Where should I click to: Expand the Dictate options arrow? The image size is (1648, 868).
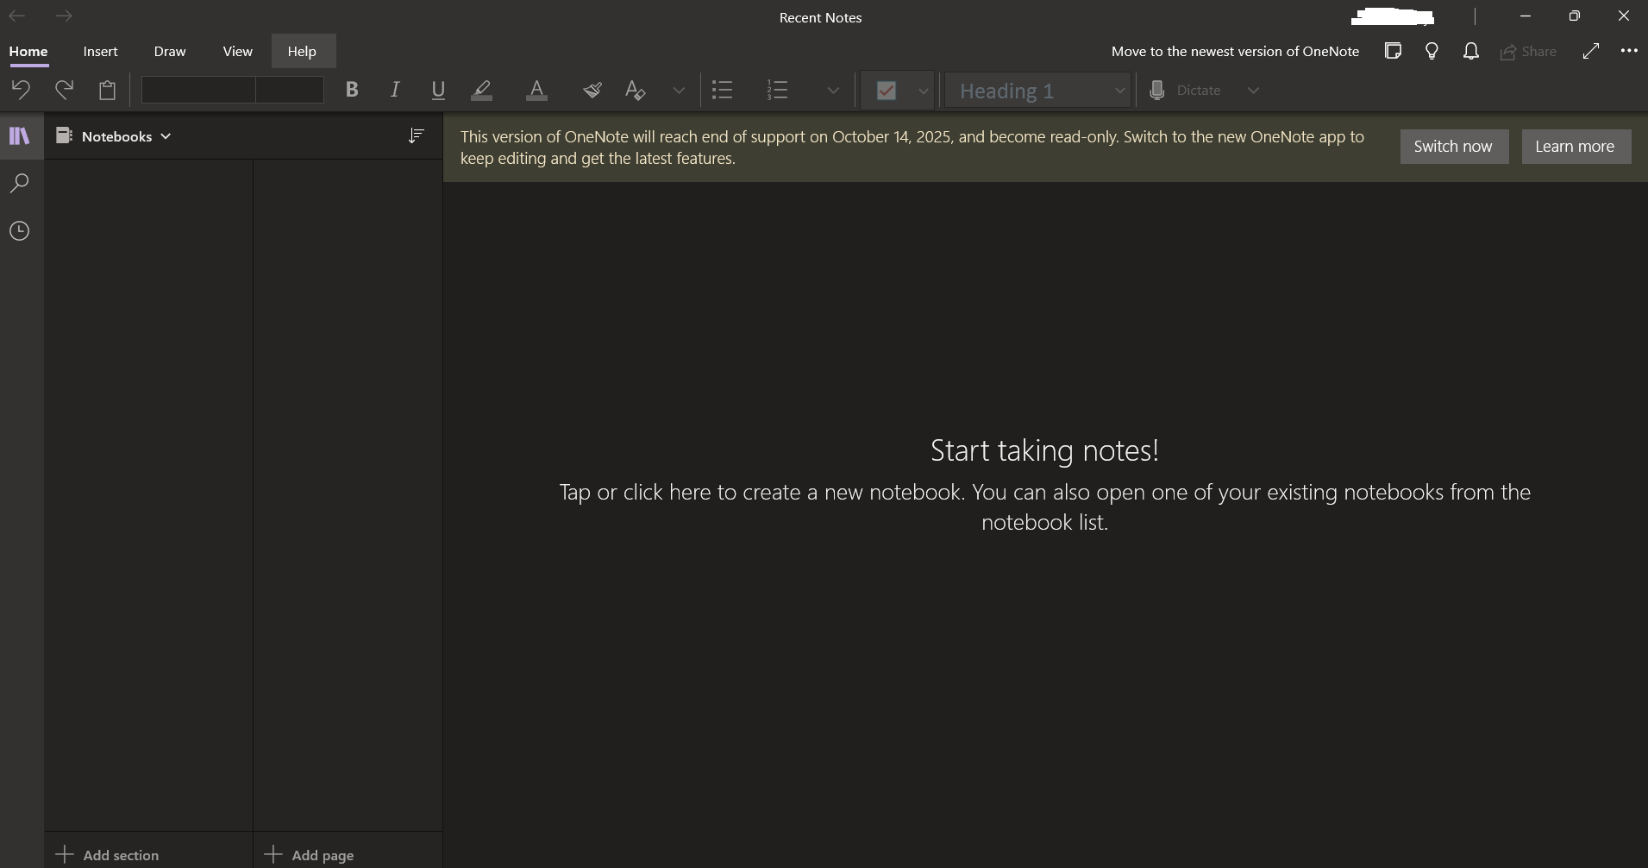point(1253,90)
